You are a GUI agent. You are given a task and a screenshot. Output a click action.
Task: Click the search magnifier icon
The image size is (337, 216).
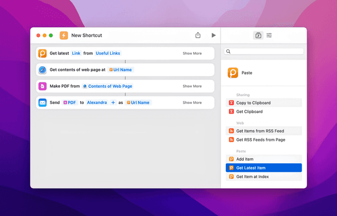(x=228, y=52)
